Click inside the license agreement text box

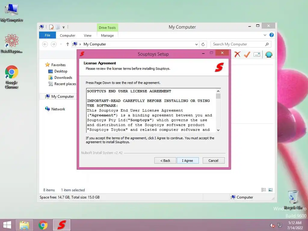(x=151, y=110)
